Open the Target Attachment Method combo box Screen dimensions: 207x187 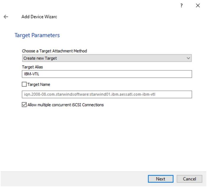pos(106,58)
